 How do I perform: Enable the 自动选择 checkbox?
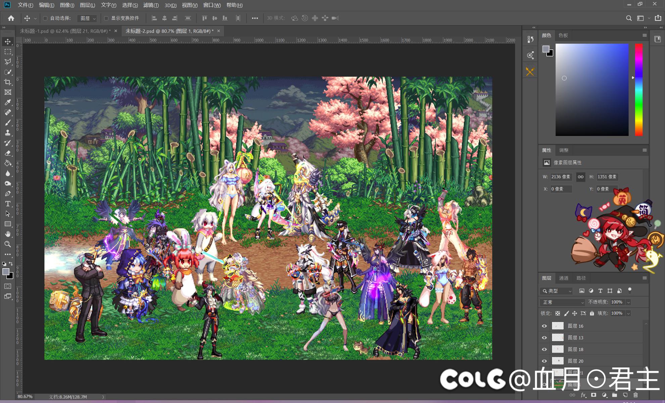45,18
